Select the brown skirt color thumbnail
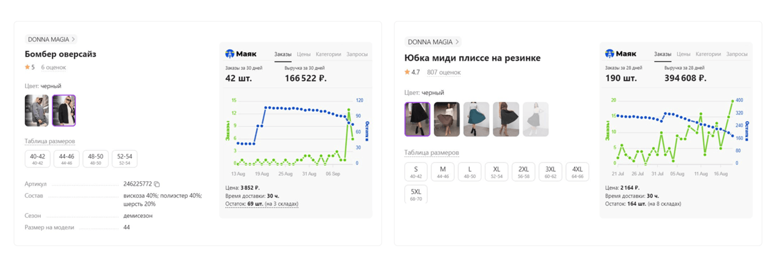 [x=446, y=119]
